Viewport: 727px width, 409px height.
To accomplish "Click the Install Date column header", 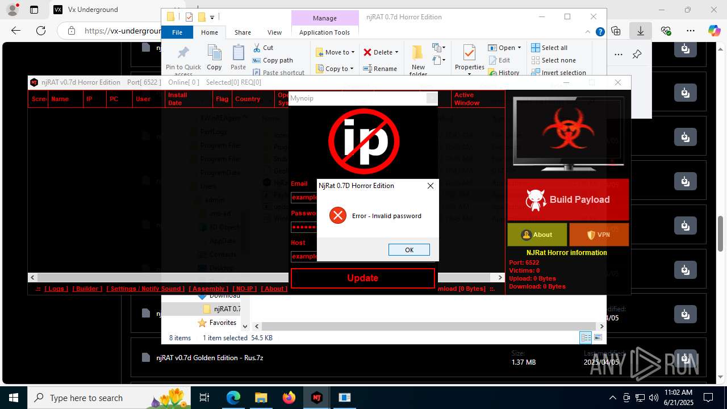I will point(189,99).
